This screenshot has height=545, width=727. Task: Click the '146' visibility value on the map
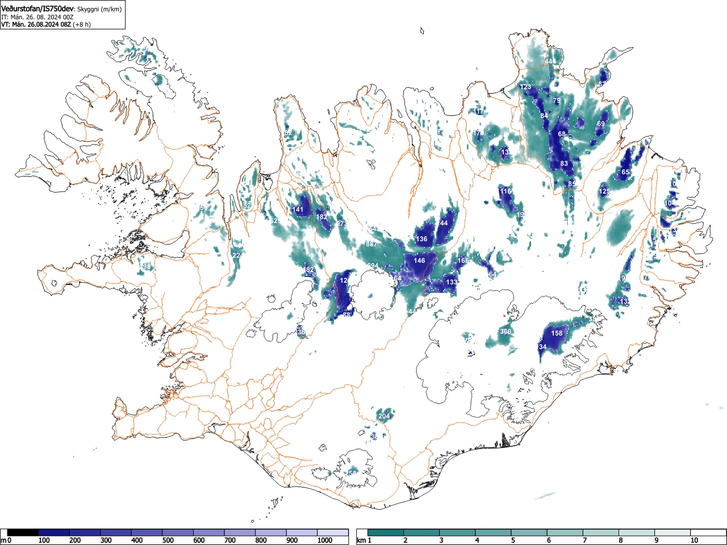pyautogui.click(x=419, y=261)
